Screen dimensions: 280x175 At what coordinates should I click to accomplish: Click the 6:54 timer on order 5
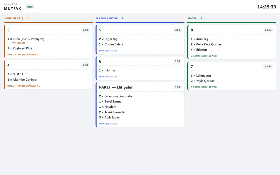click(177, 30)
